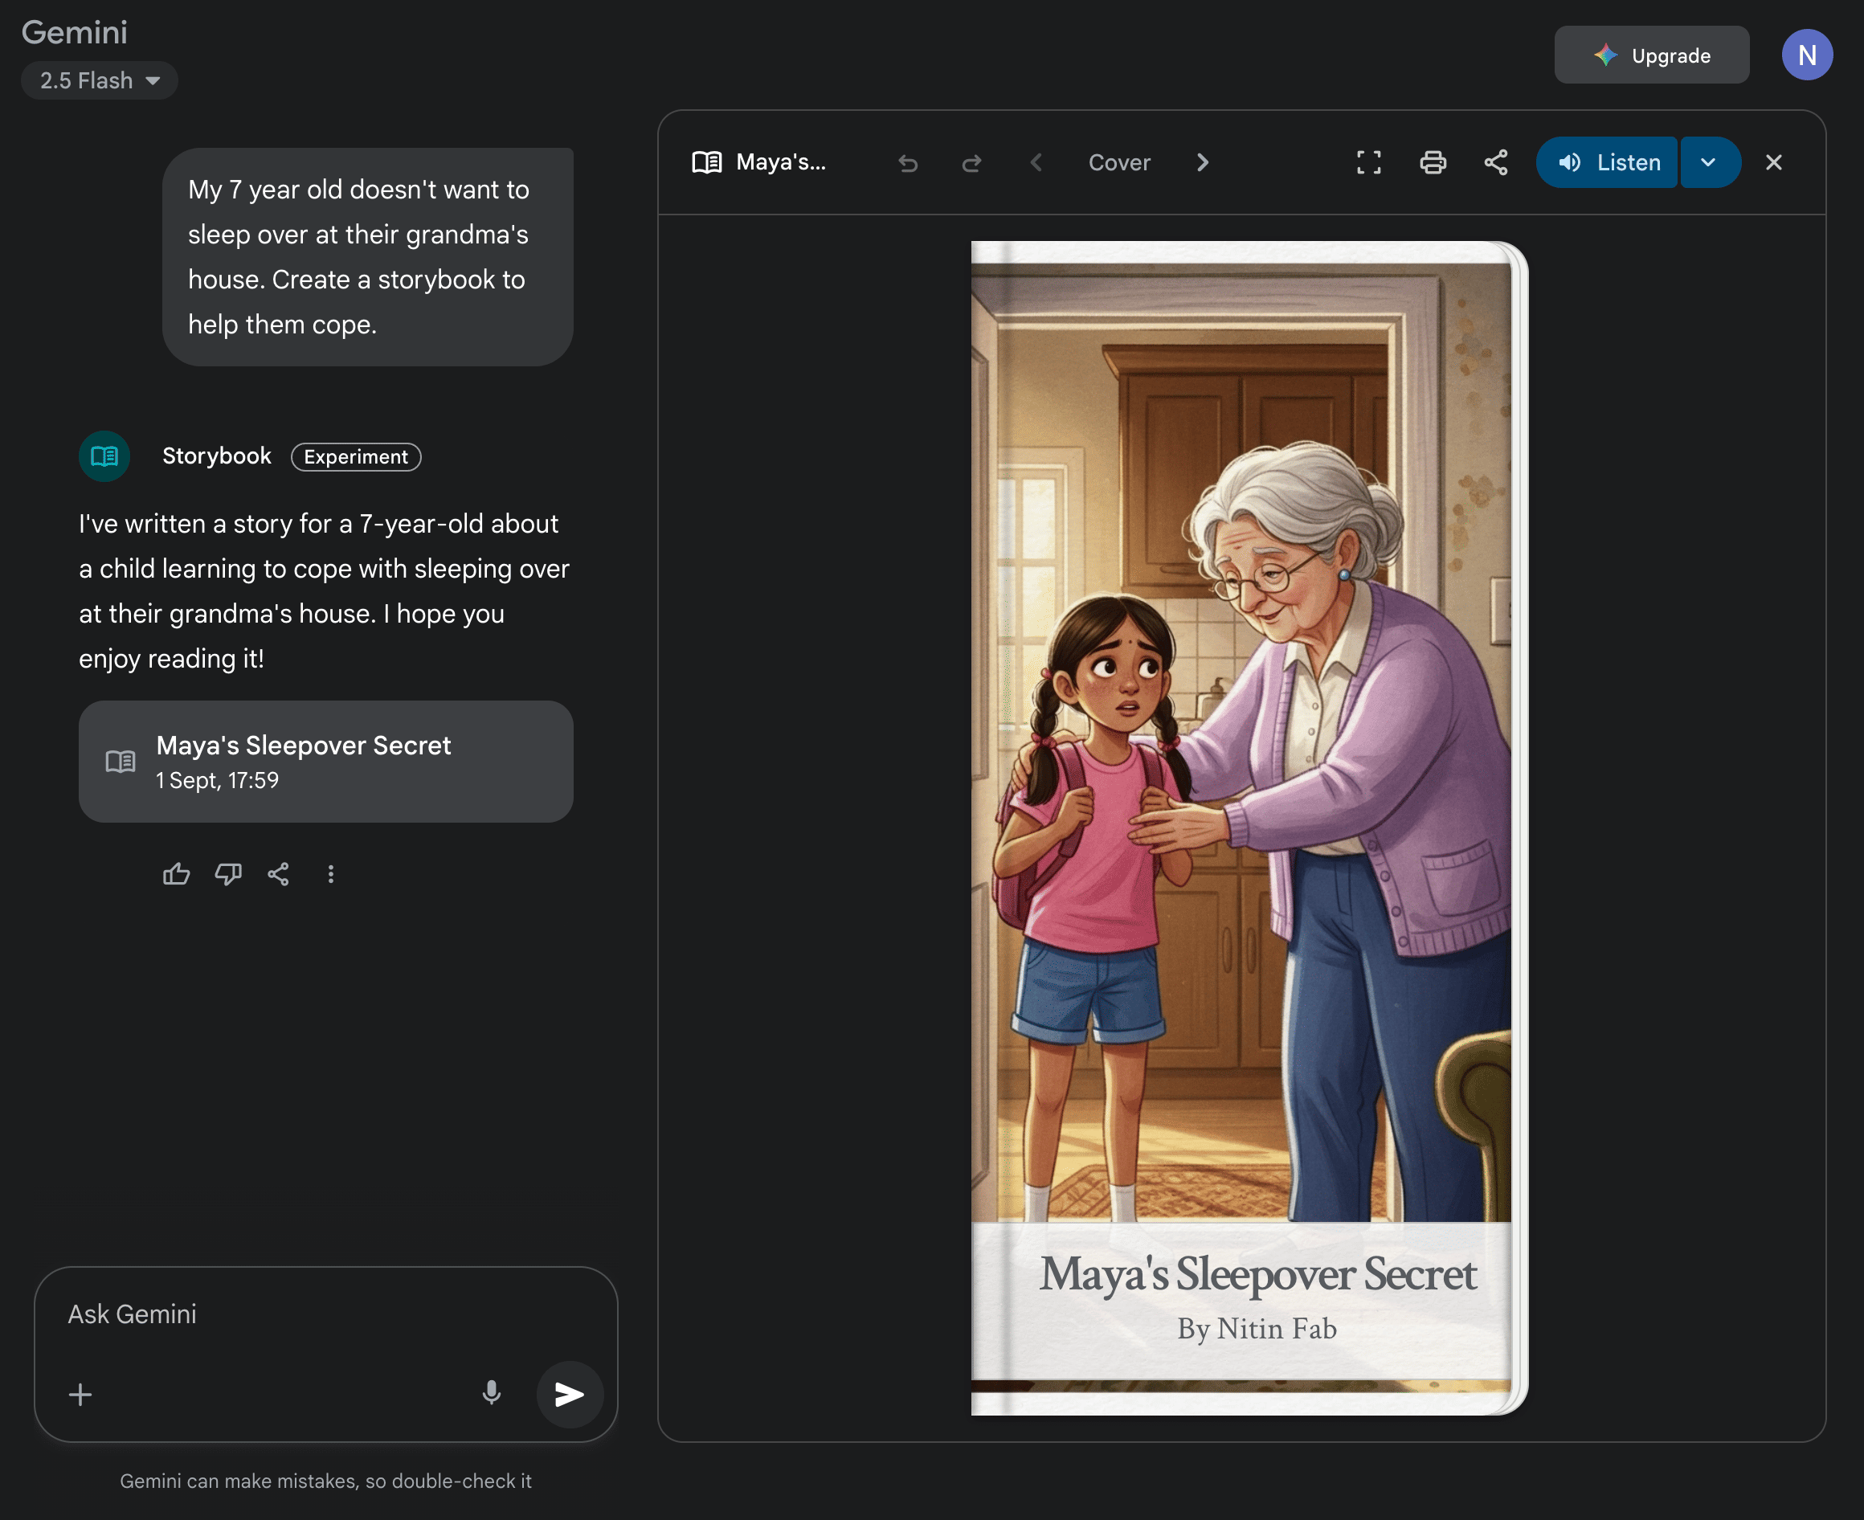The width and height of the screenshot is (1864, 1520).
Task: Open the N account avatar
Action: [1806, 55]
